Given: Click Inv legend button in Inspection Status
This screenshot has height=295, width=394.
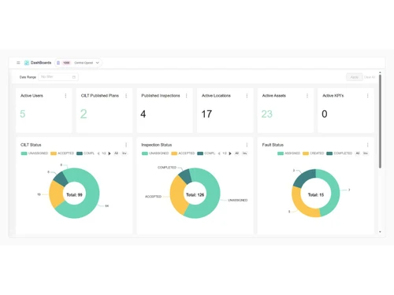Looking at the screenshot, I should tap(245, 153).
